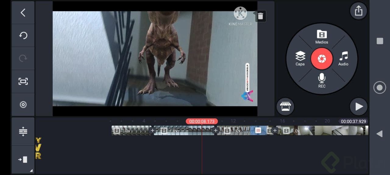Share or export the project

tap(358, 11)
